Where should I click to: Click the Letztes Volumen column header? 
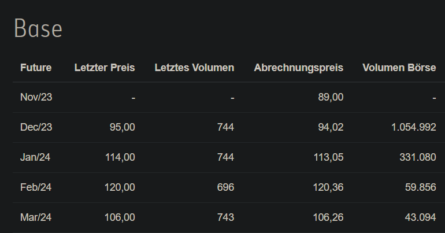click(194, 68)
